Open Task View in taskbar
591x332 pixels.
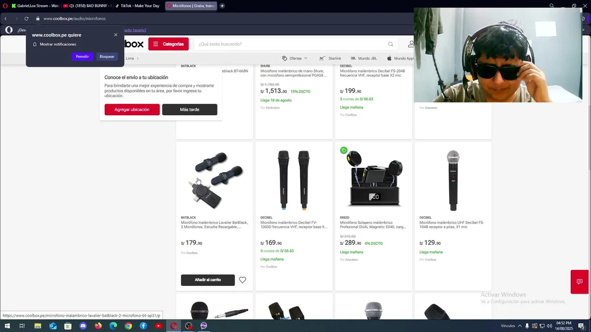point(22,326)
